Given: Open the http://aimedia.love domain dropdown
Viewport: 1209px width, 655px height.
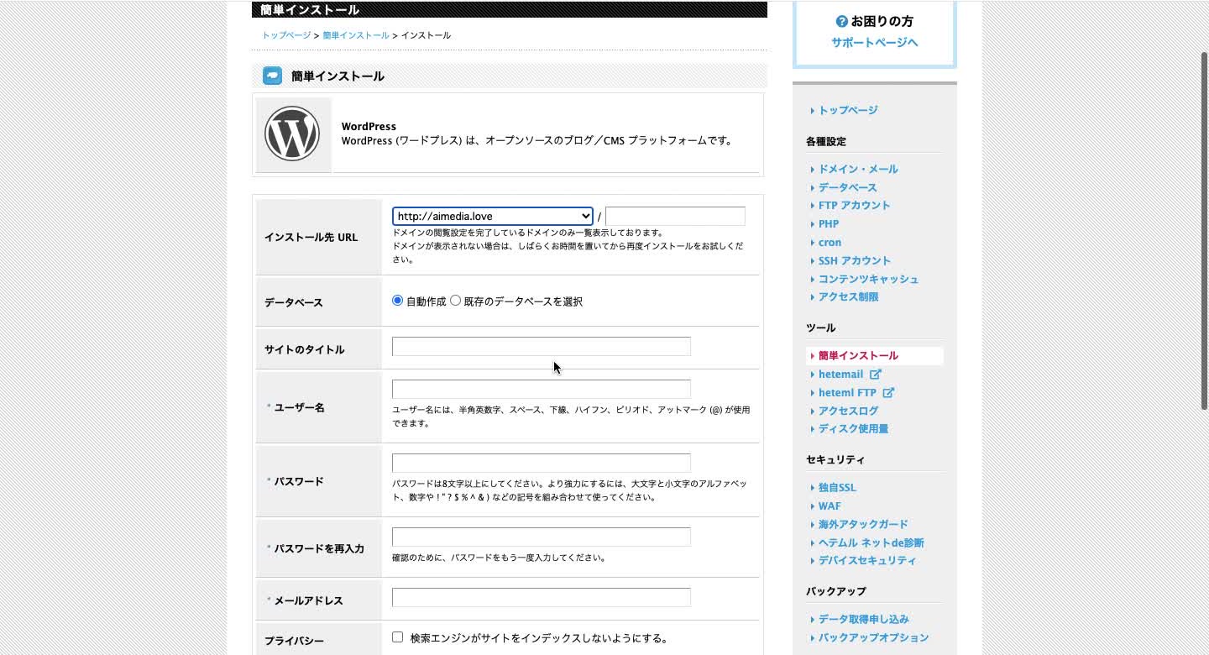Looking at the screenshot, I should pyautogui.click(x=493, y=216).
